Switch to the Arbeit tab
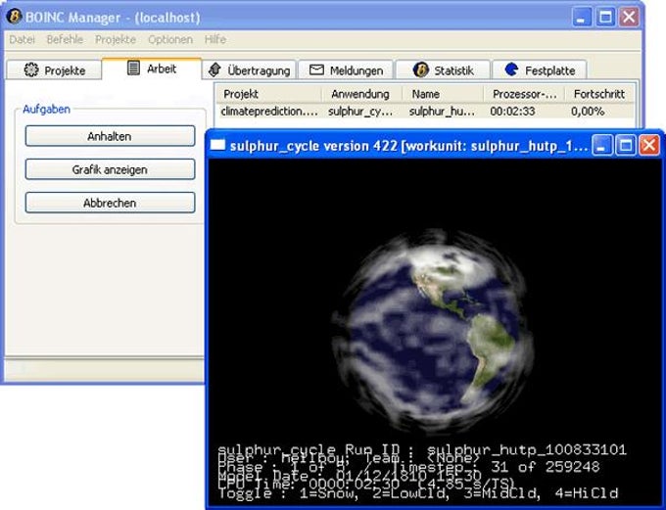This screenshot has height=510, width=666. 152,69
